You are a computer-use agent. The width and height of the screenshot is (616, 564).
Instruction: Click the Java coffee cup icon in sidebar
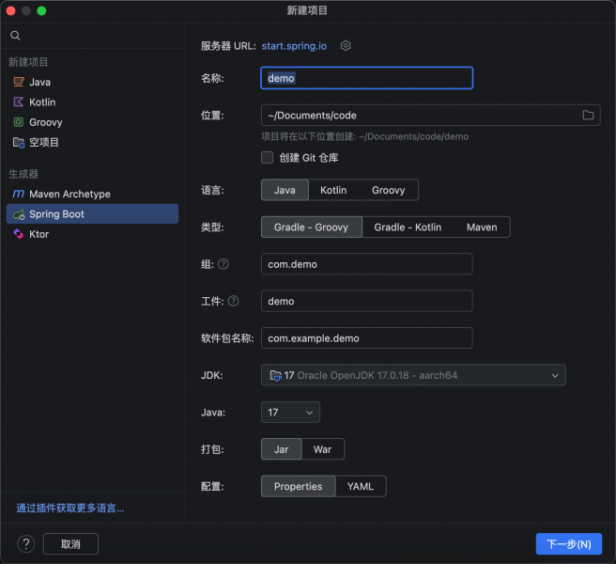click(x=19, y=82)
